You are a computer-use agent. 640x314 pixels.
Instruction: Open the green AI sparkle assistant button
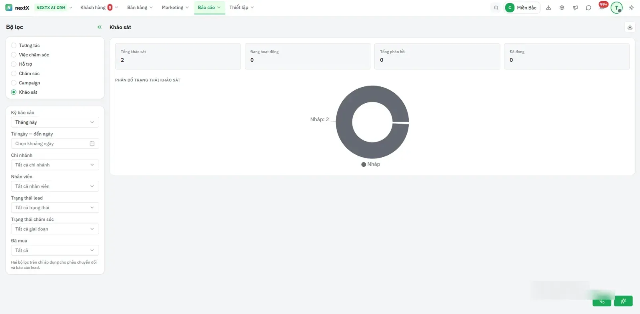click(x=623, y=301)
